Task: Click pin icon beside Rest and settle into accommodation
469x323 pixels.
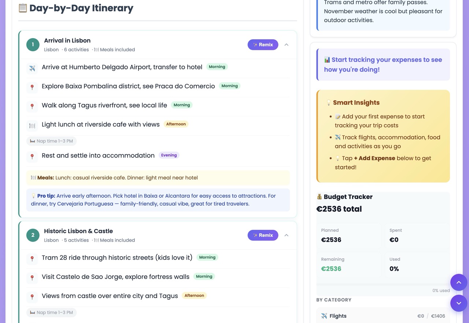Action: click(x=32, y=157)
